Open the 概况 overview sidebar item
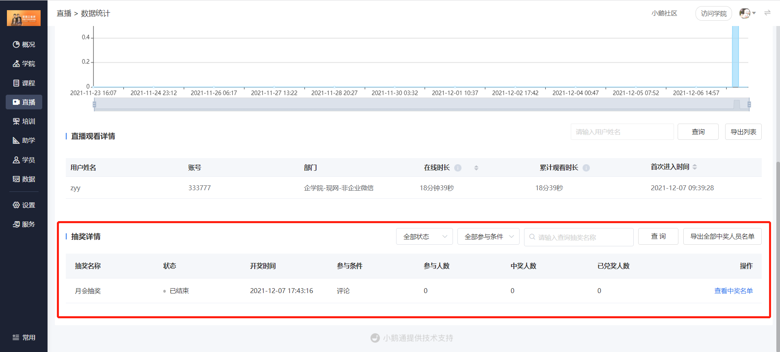The height and width of the screenshot is (352, 780). (x=24, y=44)
